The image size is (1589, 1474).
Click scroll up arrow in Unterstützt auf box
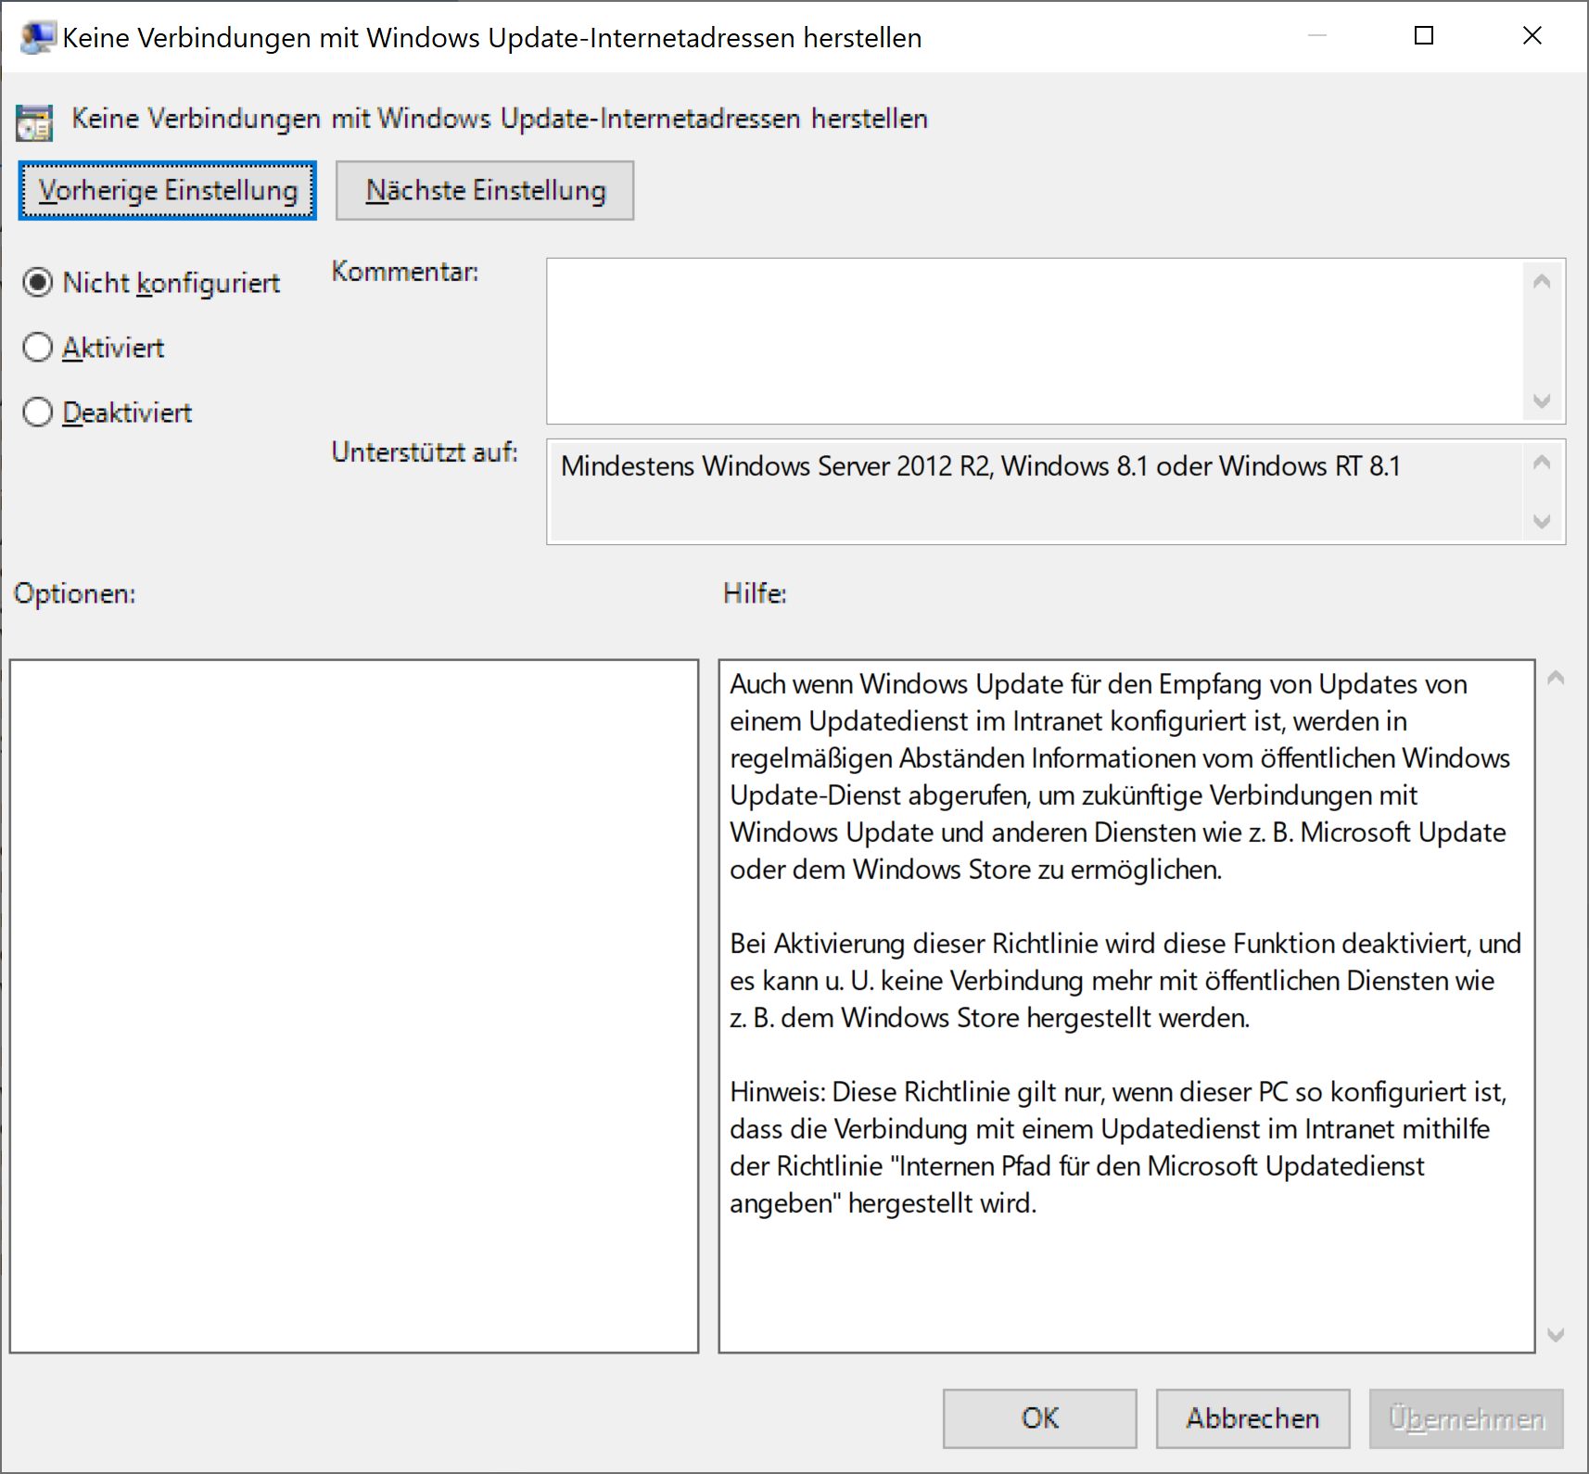(1542, 462)
